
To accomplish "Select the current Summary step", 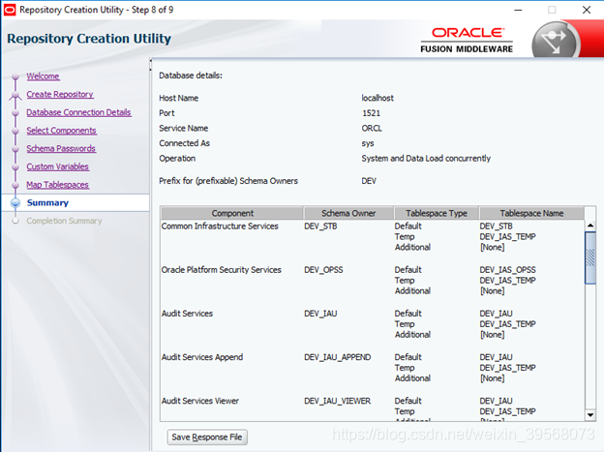I will 47,202.
